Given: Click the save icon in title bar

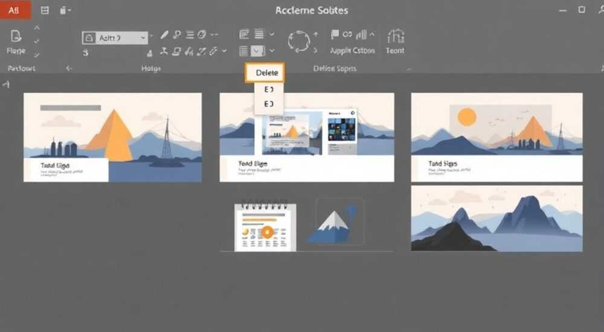Looking at the screenshot, I should point(45,10).
